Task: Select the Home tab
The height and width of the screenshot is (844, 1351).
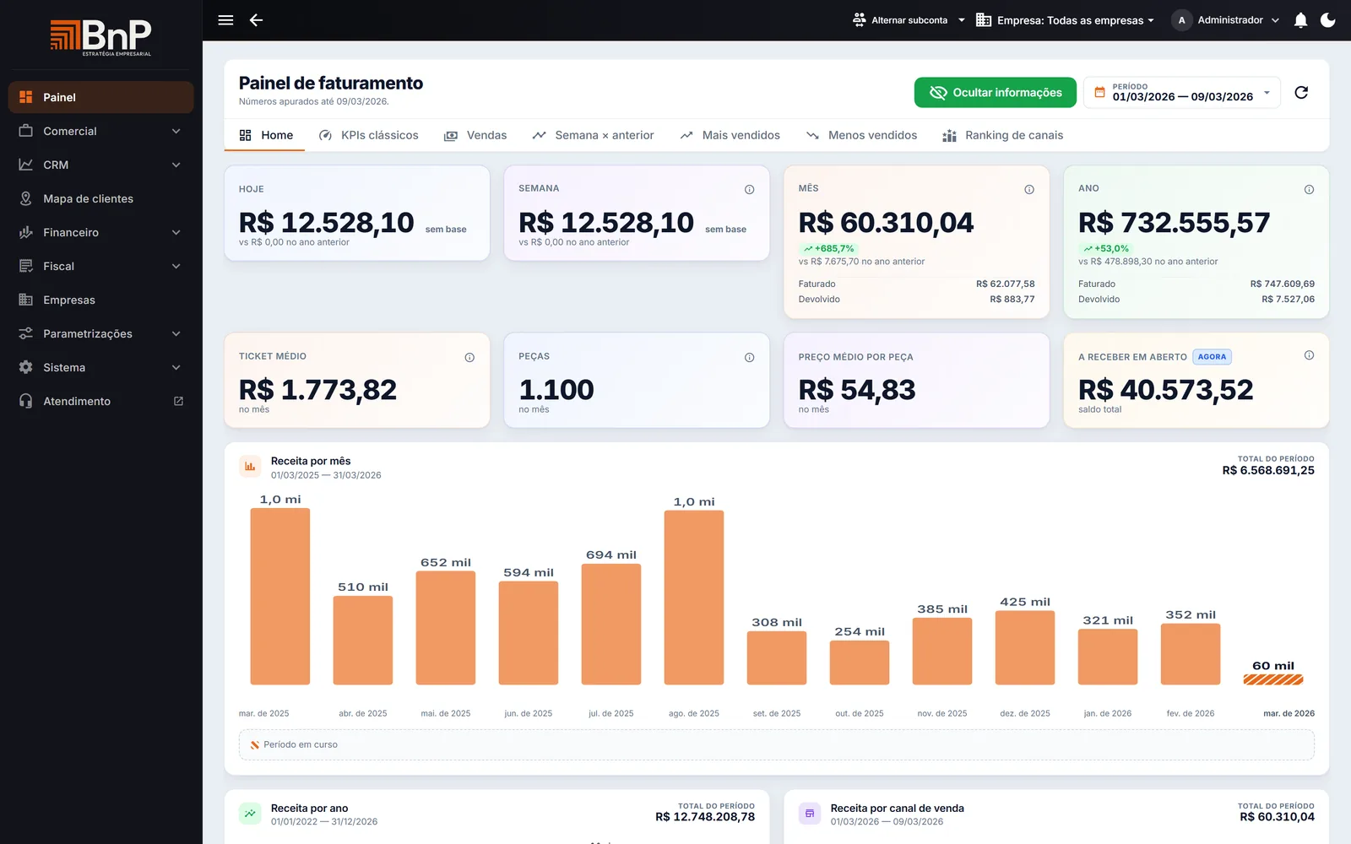Action: [265, 135]
